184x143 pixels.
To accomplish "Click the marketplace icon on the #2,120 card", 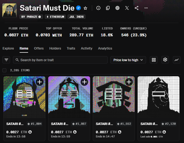I will coord(164,132).
